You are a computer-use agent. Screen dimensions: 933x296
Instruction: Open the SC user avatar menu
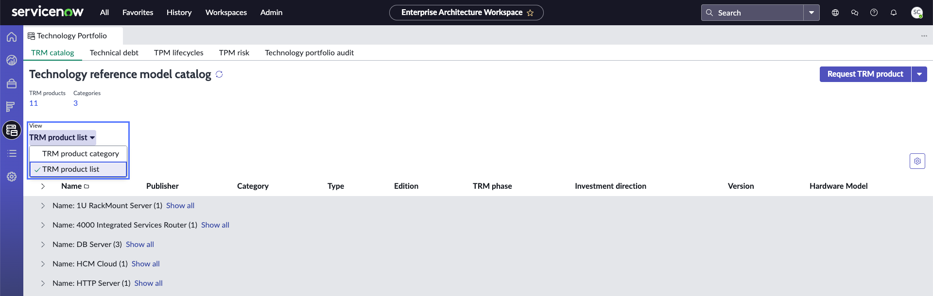(x=917, y=13)
